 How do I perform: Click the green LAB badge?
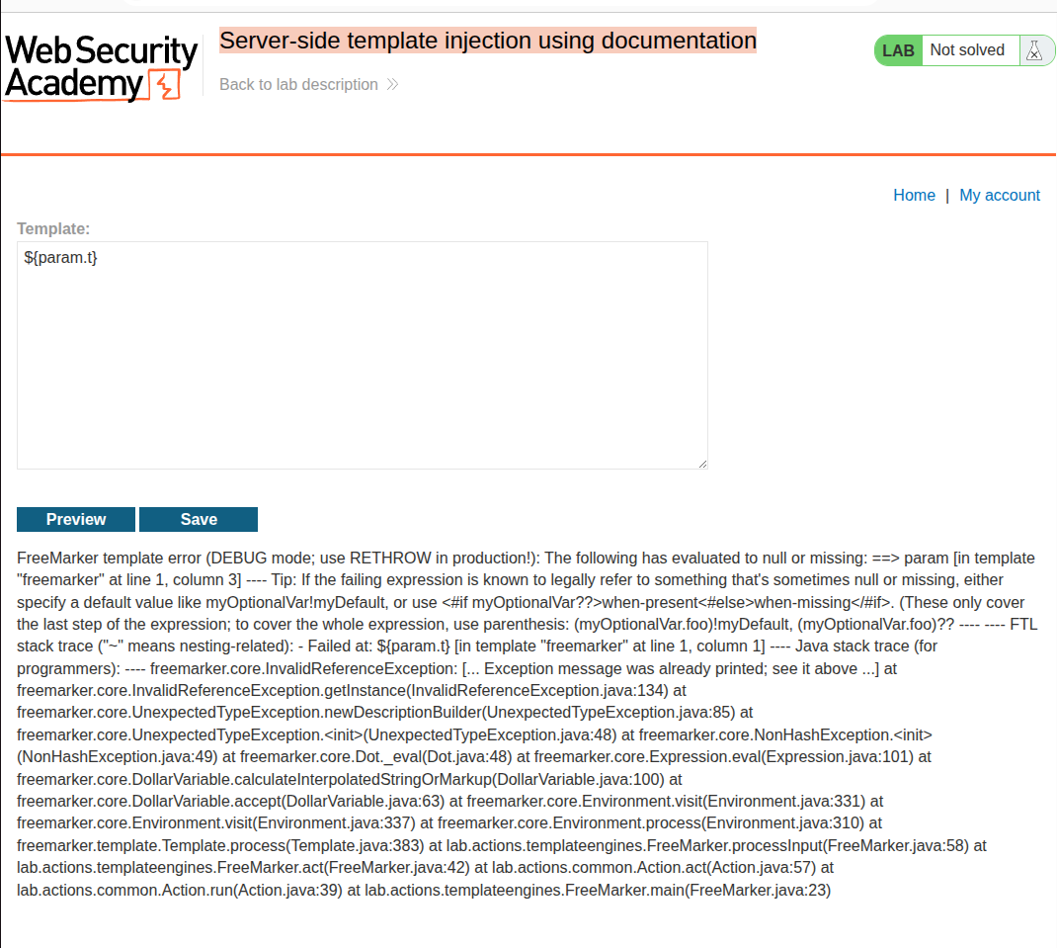898,50
